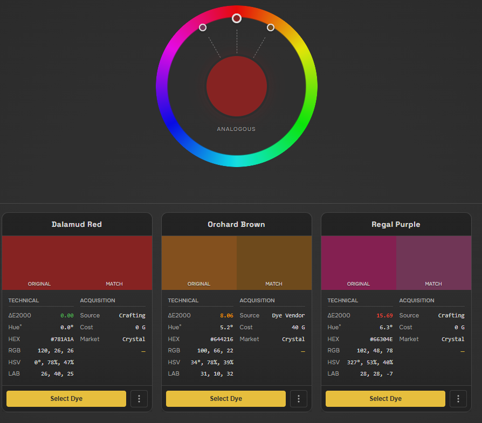Click Dalamud Red original swatch

tap(39, 262)
